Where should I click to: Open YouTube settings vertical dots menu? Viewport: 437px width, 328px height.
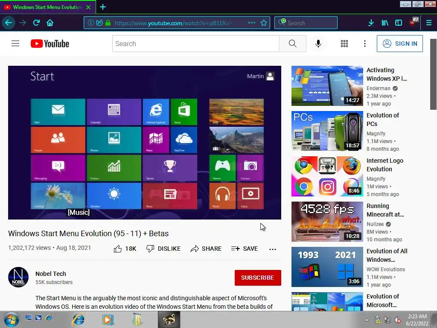[x=364, y=44]
